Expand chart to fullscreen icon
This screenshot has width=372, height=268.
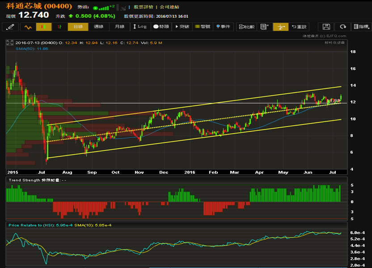(x=10, y=42)
